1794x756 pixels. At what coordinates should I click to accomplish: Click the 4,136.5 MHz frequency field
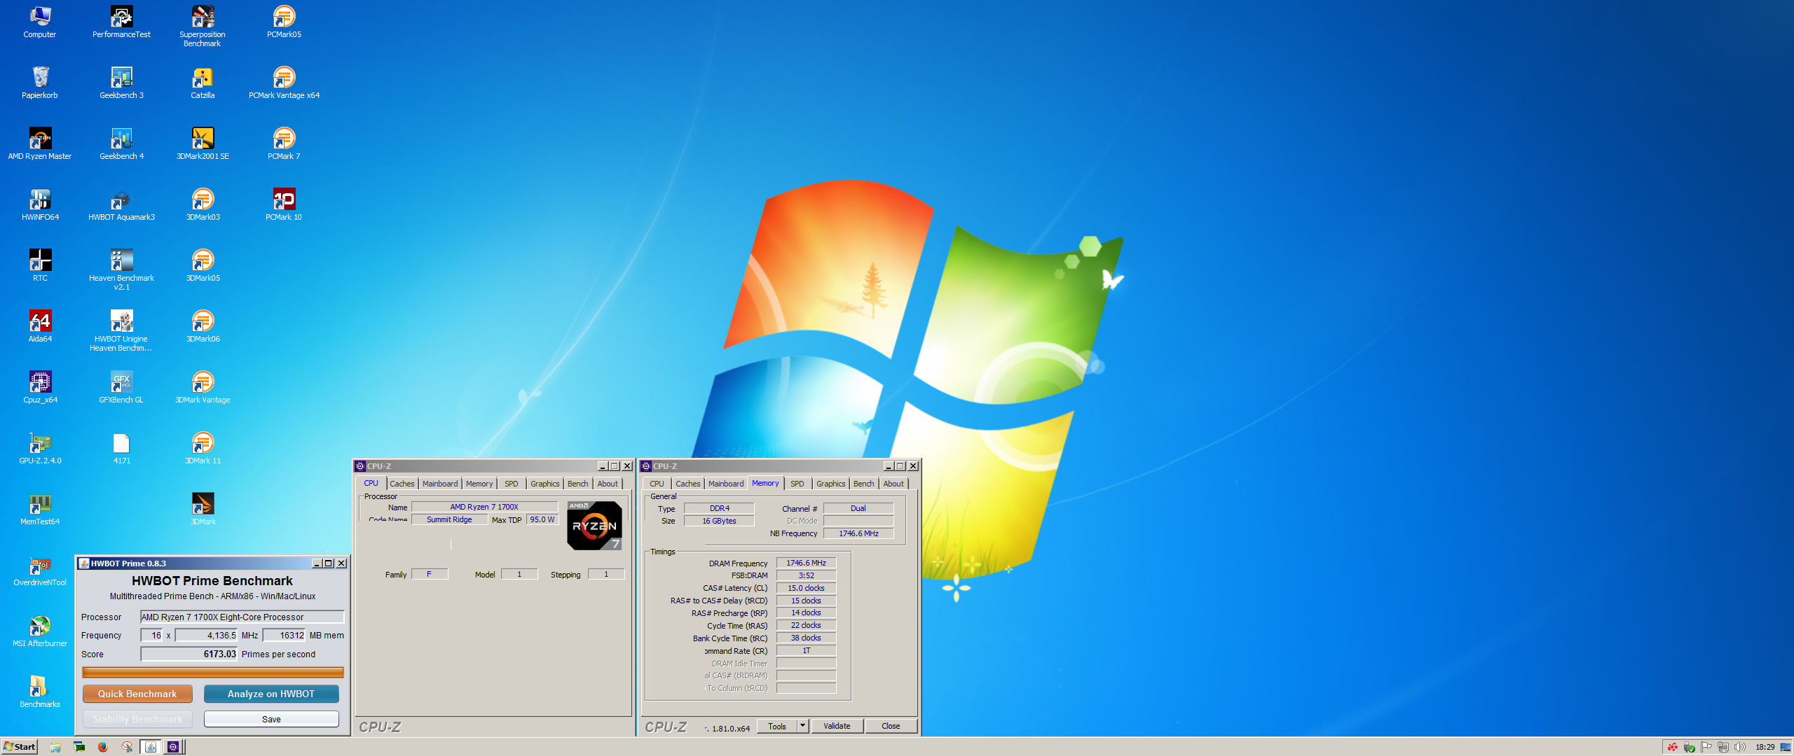[207, 635]
